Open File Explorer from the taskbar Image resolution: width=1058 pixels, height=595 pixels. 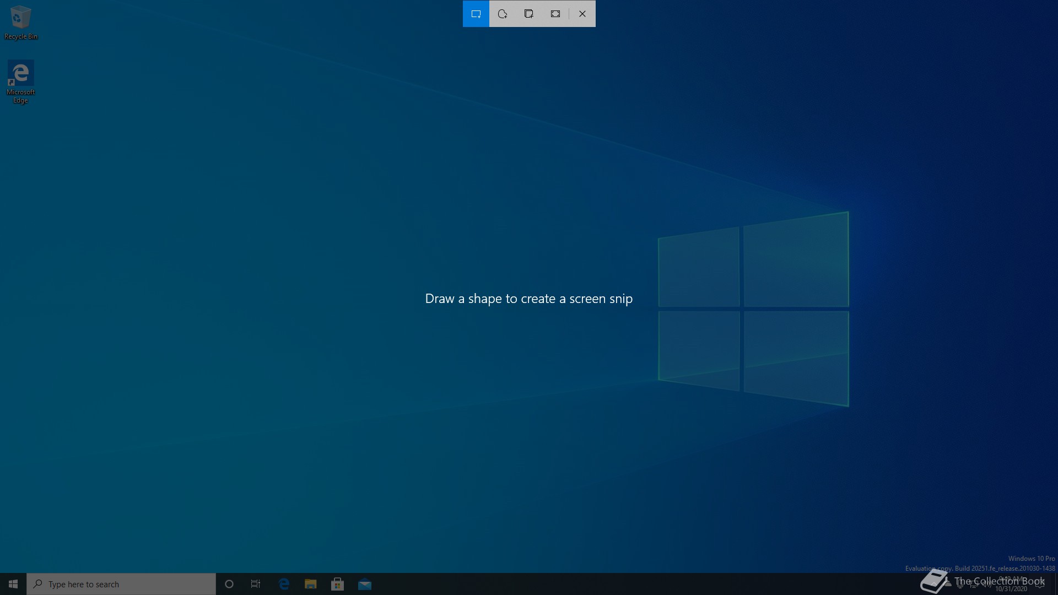click(311, 584)
